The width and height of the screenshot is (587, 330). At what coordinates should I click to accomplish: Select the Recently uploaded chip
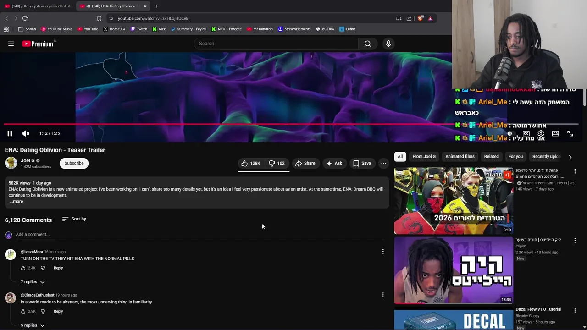tap(546, 157)
